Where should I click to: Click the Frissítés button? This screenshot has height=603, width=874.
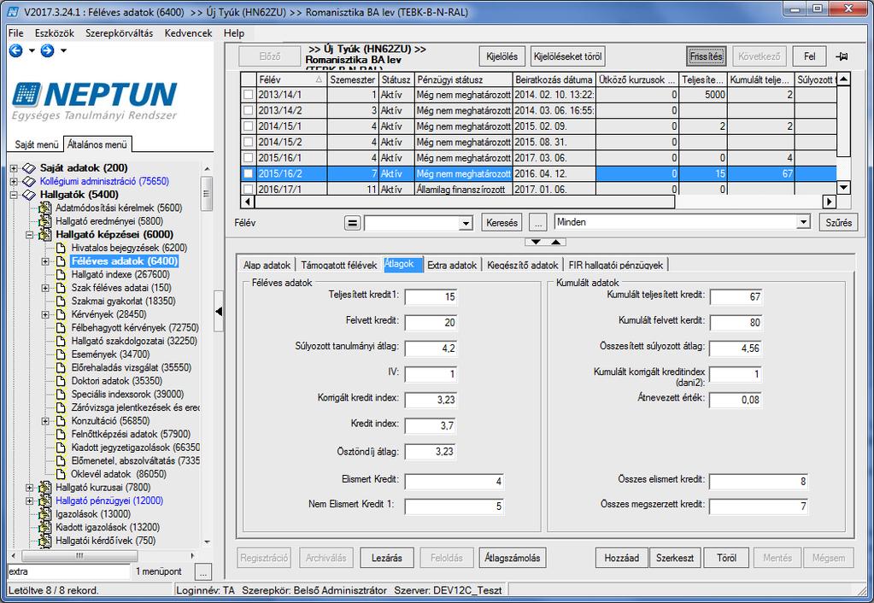point(707,56)
